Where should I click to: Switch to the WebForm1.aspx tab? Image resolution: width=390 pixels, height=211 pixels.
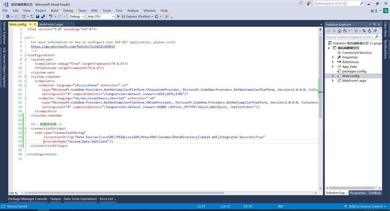51,24
